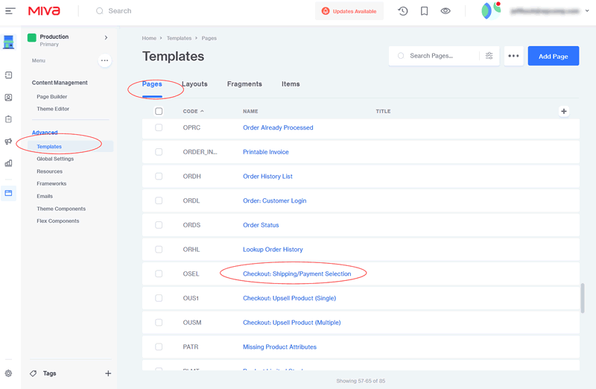
Task: Open the search filter sliders icon
Action: coord(489,56)
